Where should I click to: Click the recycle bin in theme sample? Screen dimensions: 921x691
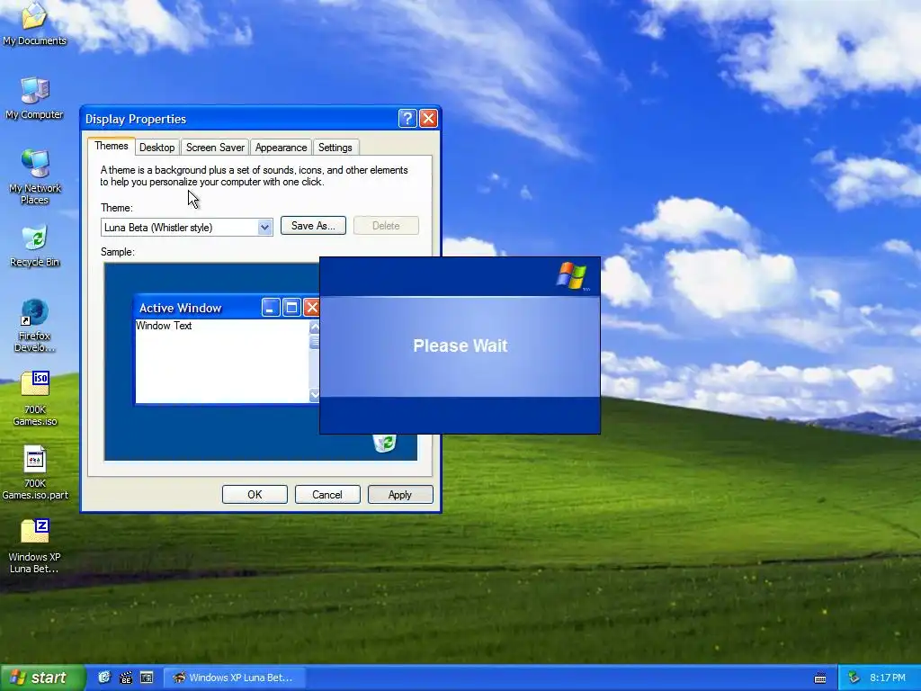[x=384, y=443]
